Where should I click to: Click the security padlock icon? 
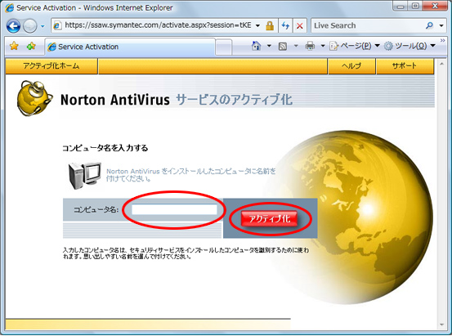tap(270, 25)
